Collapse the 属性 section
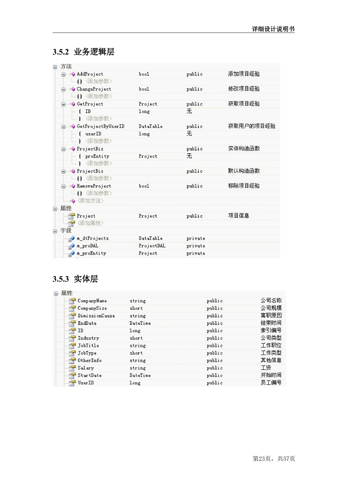348x493 pixels. pyautogui.click(x=55, y=208)
